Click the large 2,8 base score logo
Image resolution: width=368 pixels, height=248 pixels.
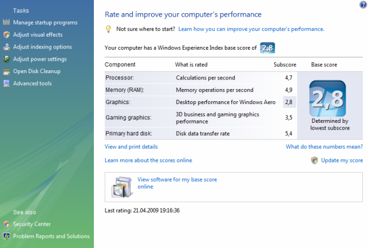(327, 98)
